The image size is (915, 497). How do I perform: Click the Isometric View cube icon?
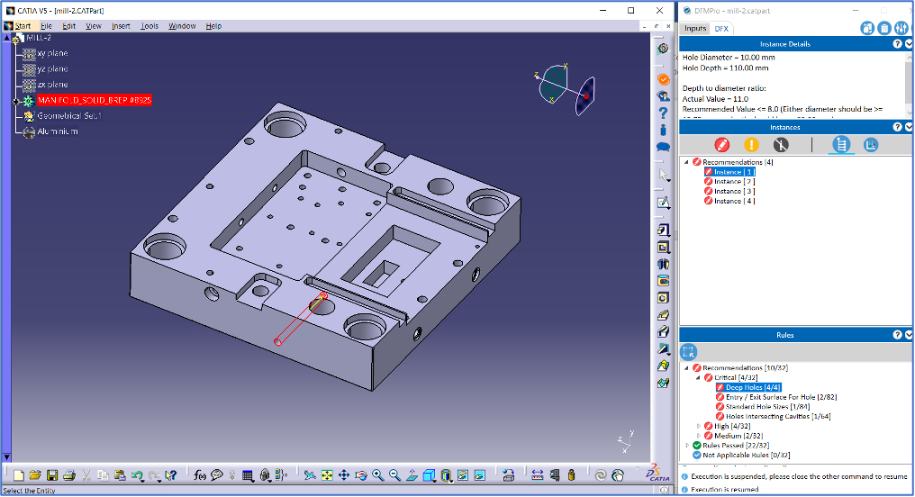coord(429,475)
